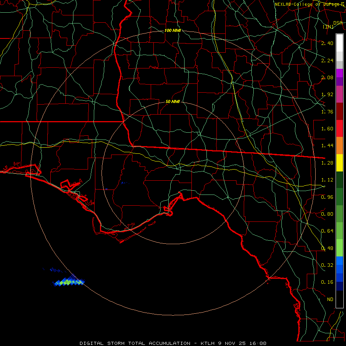Click the lime green swatch beside 0.48
This screenshot has width=346, height=346.
(339, 248)
